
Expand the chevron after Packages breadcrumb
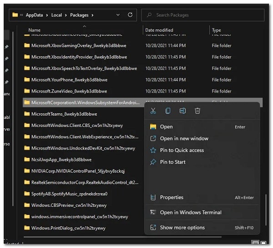click(x=93, y=15)
